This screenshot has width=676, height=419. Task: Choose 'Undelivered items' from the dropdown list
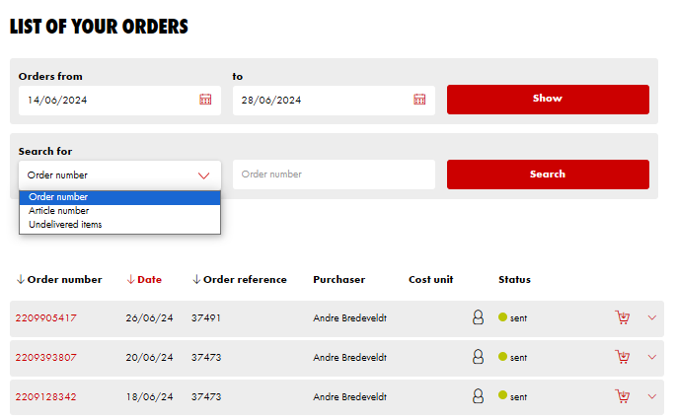coord(65,224)
